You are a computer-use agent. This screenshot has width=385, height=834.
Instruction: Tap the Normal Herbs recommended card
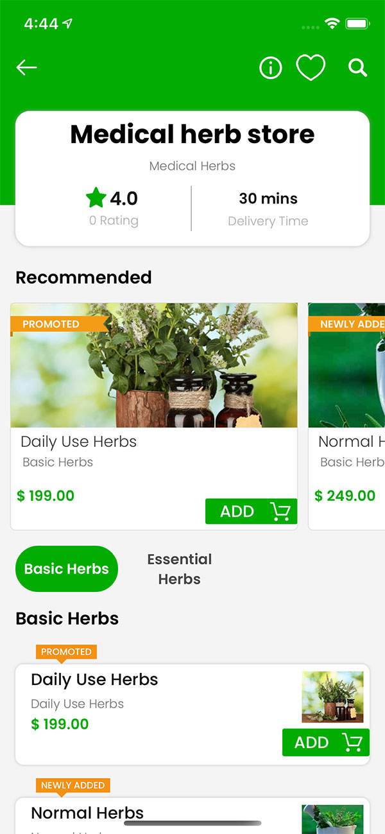346,416
